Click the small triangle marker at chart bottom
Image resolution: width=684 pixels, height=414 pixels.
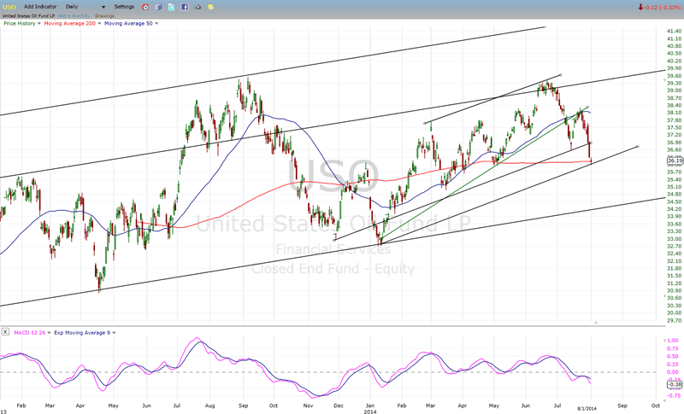596,323
